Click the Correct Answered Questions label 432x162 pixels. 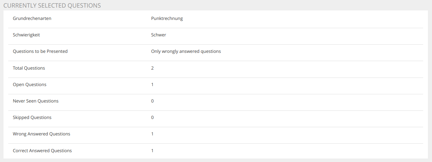tap(42, 151)
